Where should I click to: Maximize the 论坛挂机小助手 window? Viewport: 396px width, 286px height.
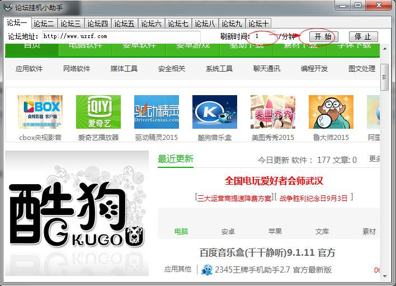pos(358,6)
